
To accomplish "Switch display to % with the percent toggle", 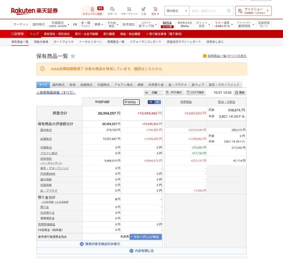I will (x=157, y=102).
